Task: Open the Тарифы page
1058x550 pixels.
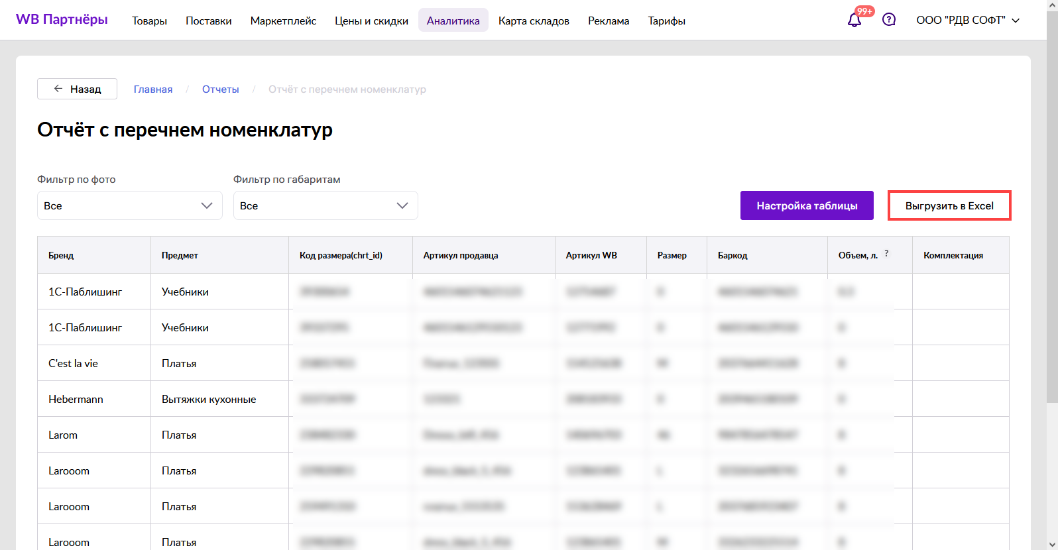Action: (666, 21)
